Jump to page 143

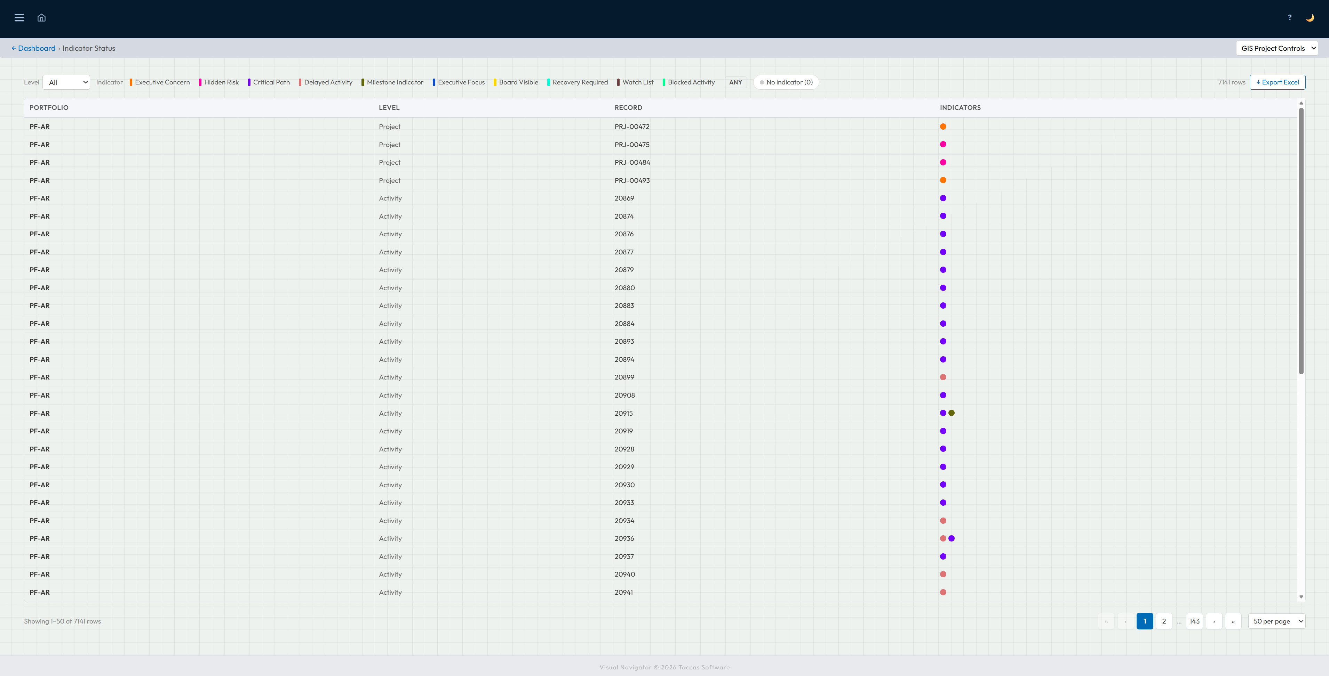1194,621
